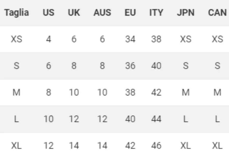This screenshot has width=229, height=157.
Task: Select the S size row label
Action: pyautogui.click(x=17, y=66)
